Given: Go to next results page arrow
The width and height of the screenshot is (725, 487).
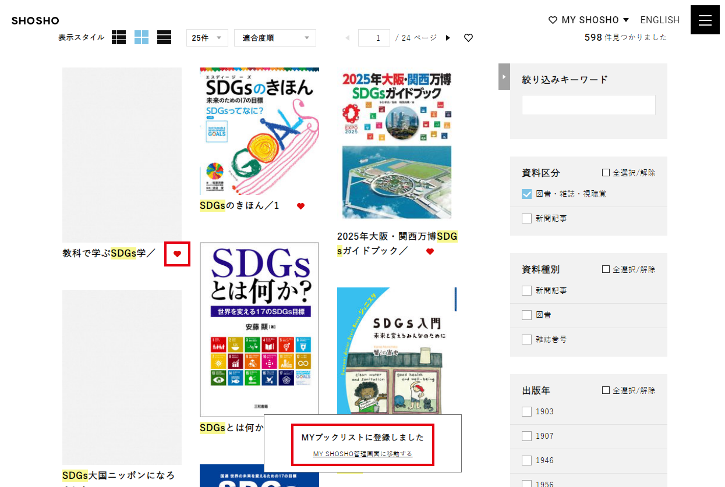Looking at the screenshot, I should [x=448, y=38].
